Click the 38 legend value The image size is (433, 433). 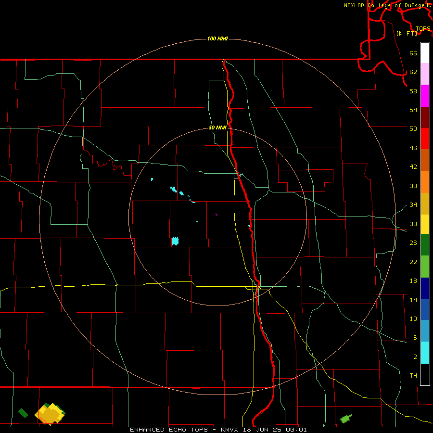(x=413, y=186)
